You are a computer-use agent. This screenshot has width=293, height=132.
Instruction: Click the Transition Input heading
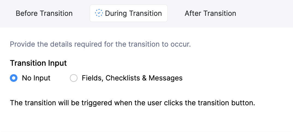tap(38, 63)
